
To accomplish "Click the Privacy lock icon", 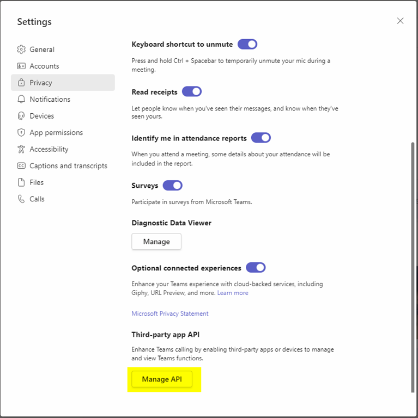I will (21, 83).
